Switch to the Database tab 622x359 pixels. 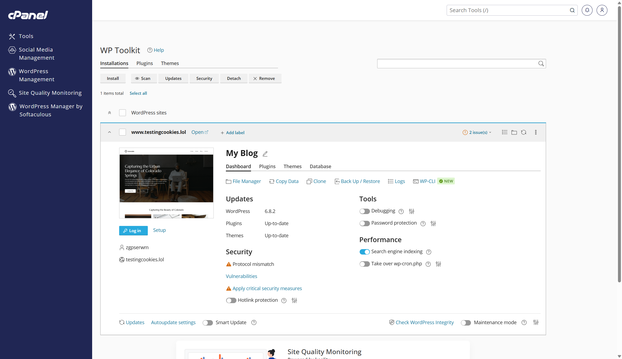click(320, 166)
